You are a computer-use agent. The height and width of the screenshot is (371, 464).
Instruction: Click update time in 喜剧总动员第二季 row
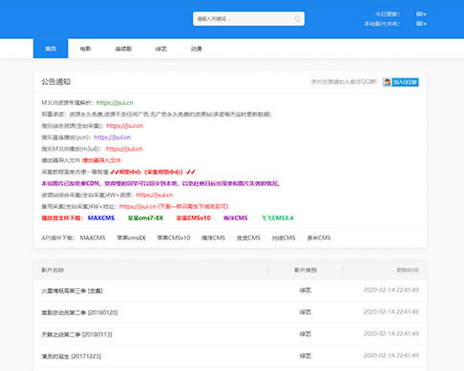click(391, 312)
